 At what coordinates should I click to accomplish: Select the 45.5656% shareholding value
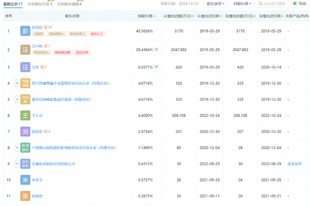[x=144, y=31]
